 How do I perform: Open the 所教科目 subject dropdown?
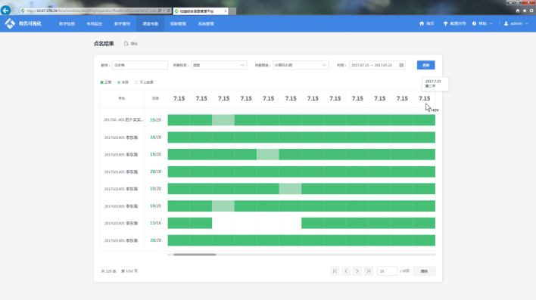(x=219, y=65)
